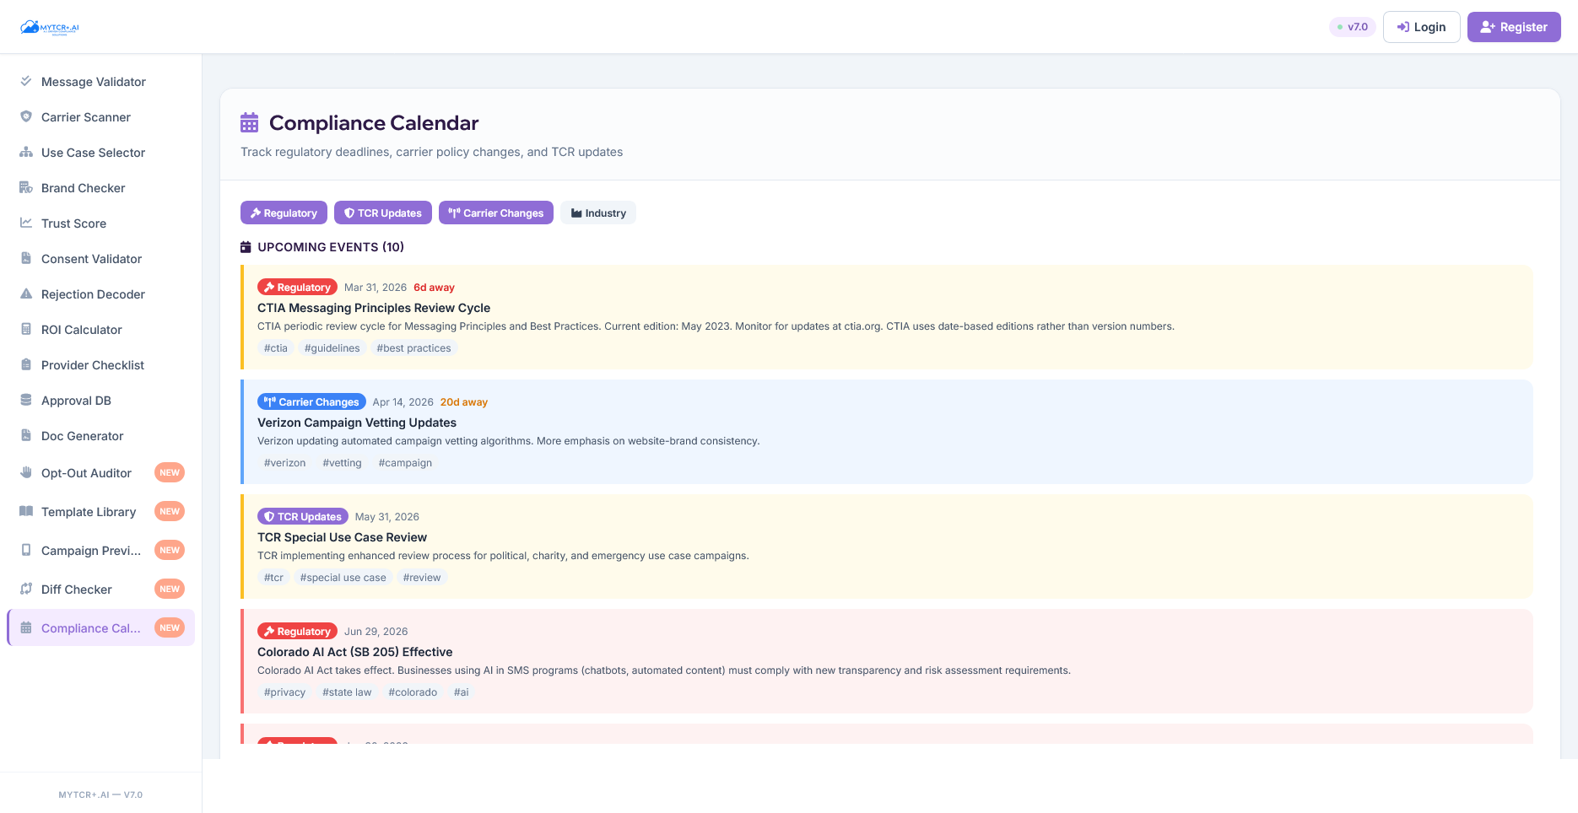
Task: Click the Colorado AI Act event title
Action: [354, 651]
